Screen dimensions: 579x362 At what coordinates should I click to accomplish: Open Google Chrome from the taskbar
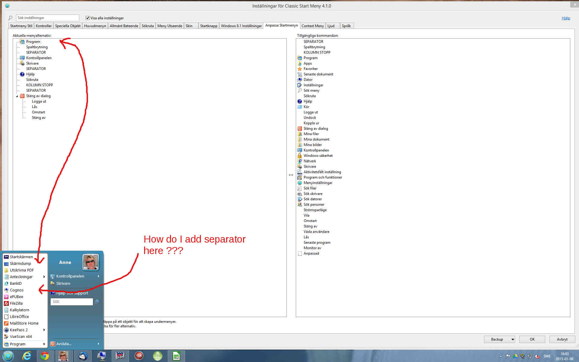point(45,356)
